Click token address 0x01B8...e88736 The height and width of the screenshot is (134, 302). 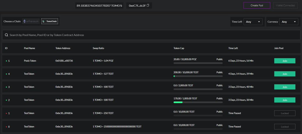coord(64,61)
